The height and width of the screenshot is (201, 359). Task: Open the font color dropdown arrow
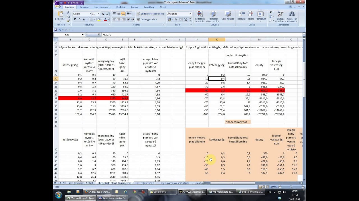click(x=108, y=20)
